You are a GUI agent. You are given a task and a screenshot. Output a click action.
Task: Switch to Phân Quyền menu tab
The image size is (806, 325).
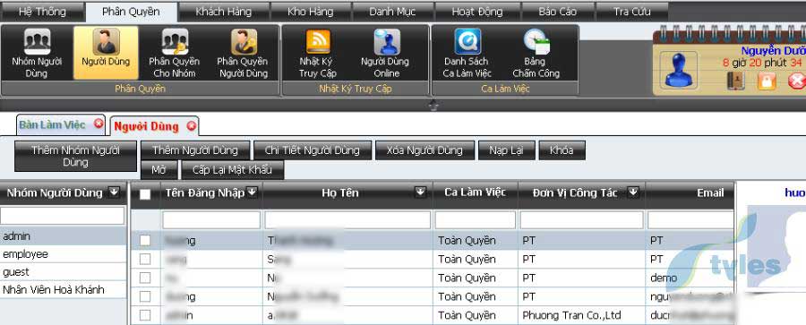point(131,12)
